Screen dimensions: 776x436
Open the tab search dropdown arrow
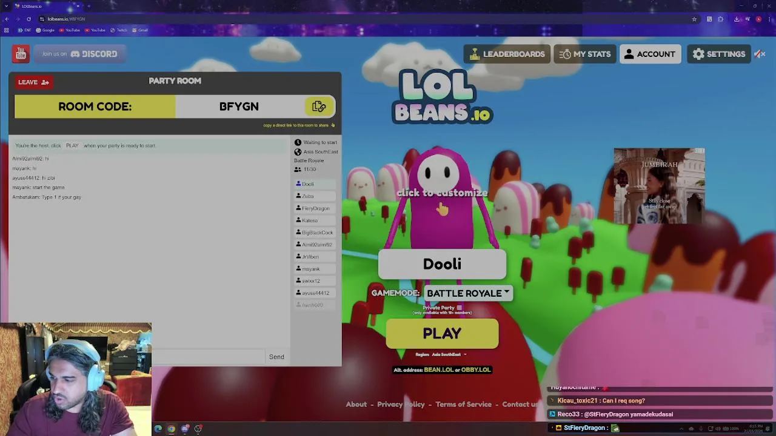coord(6,6)
